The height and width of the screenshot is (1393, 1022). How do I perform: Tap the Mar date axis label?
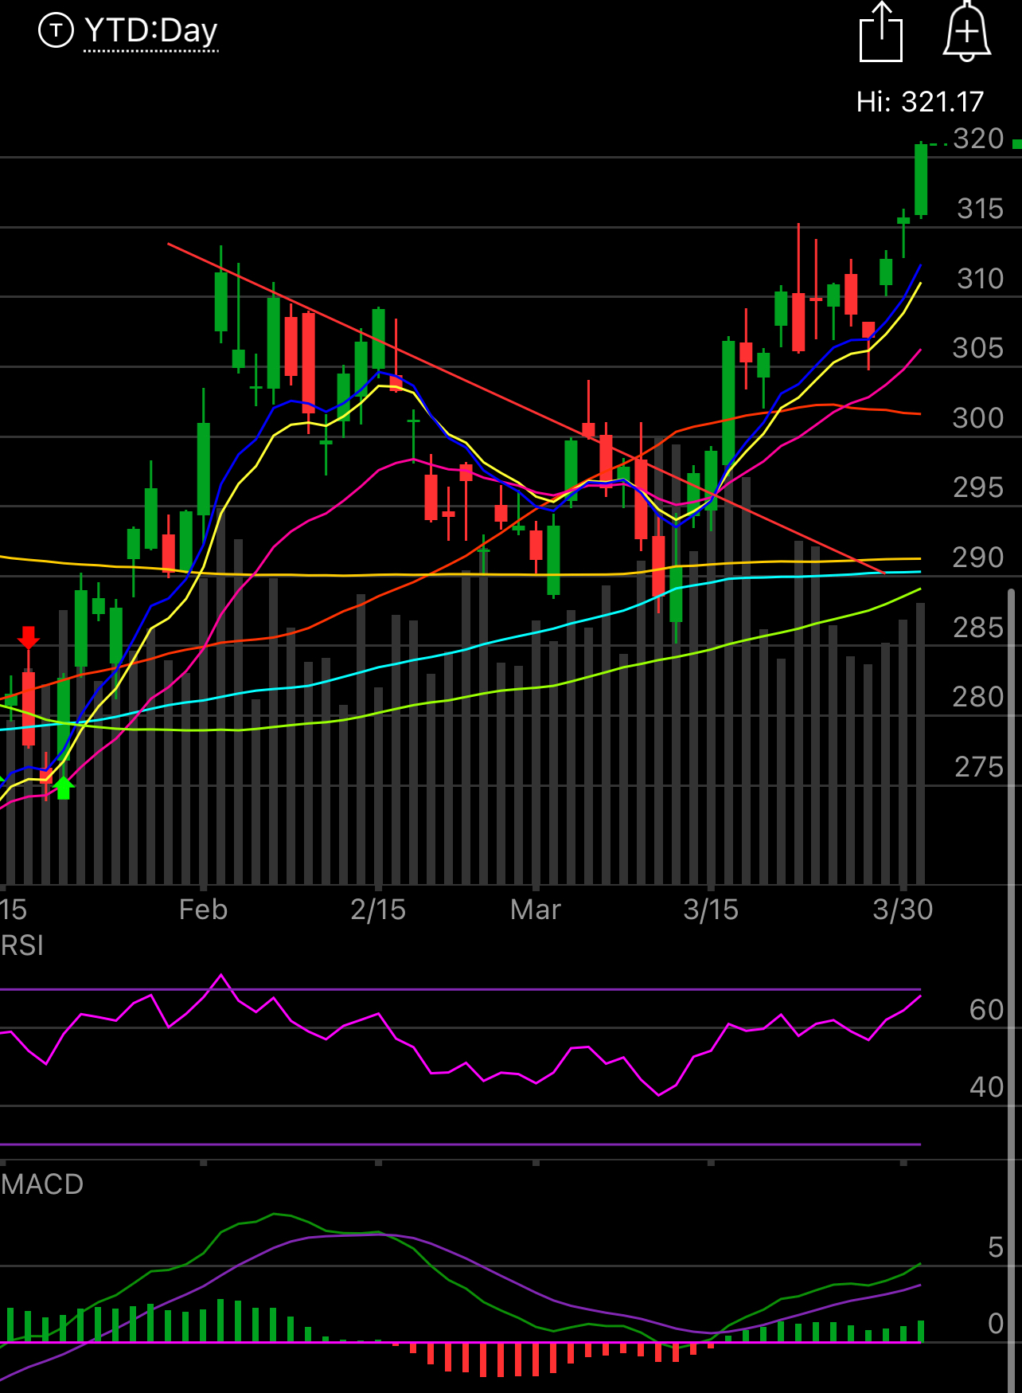click(536, 910)
